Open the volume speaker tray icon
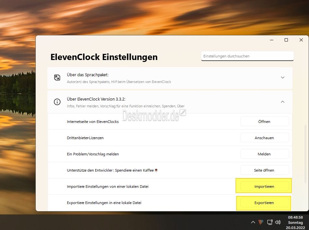Viewport: 309px width, 230px height. pos(278,222)
